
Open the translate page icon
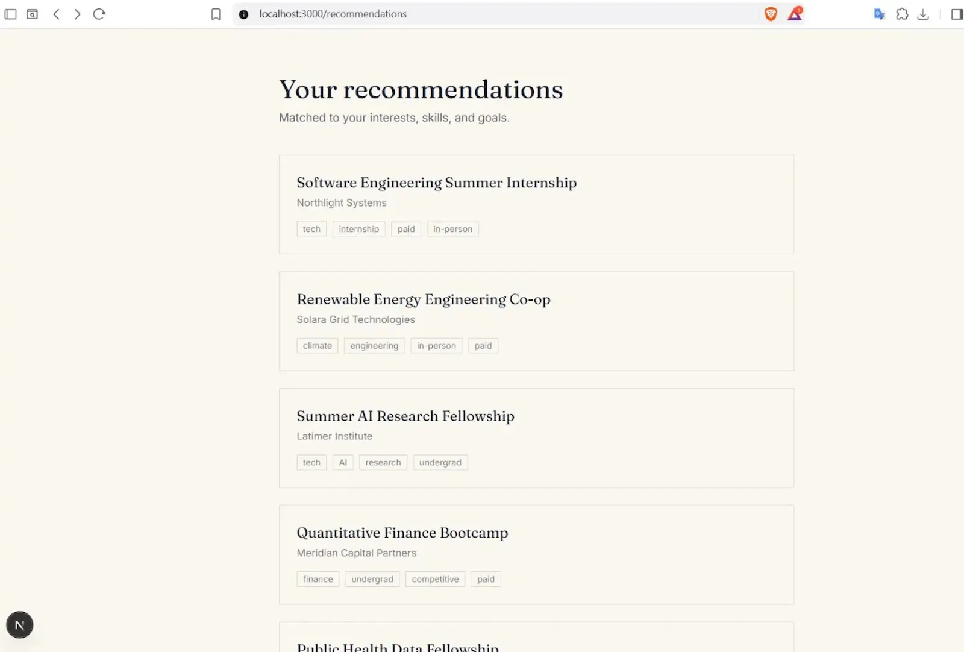pos(879,14)
